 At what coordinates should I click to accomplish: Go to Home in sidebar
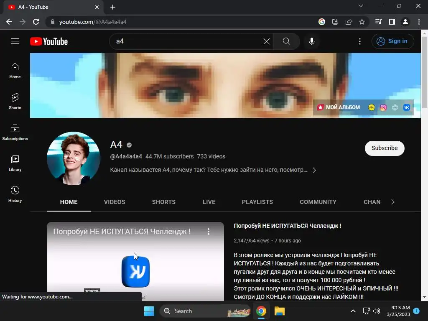click(x=15, y=70)
